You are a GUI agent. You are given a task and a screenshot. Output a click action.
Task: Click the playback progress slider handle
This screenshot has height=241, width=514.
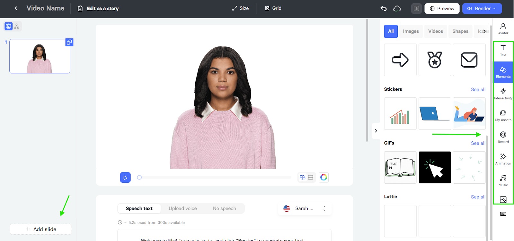click(x=139, y=177)
